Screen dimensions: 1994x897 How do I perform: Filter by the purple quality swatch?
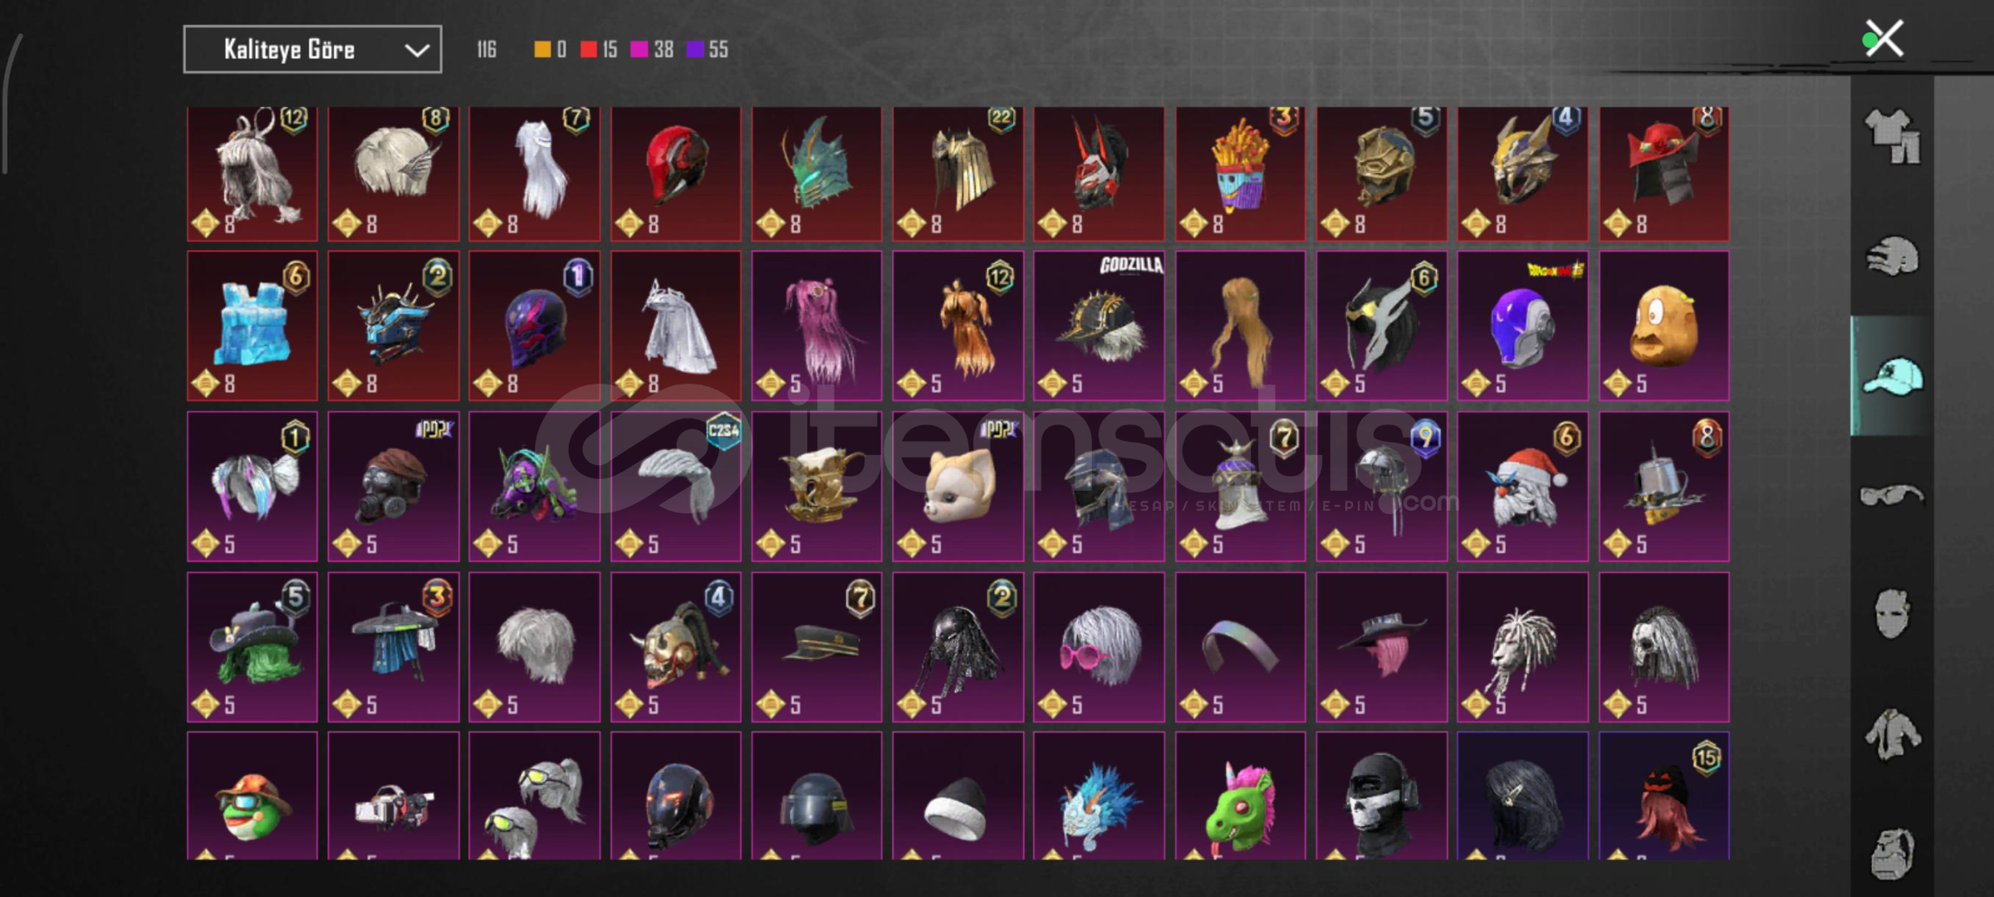pyautogui.click(x=695, y=50)
